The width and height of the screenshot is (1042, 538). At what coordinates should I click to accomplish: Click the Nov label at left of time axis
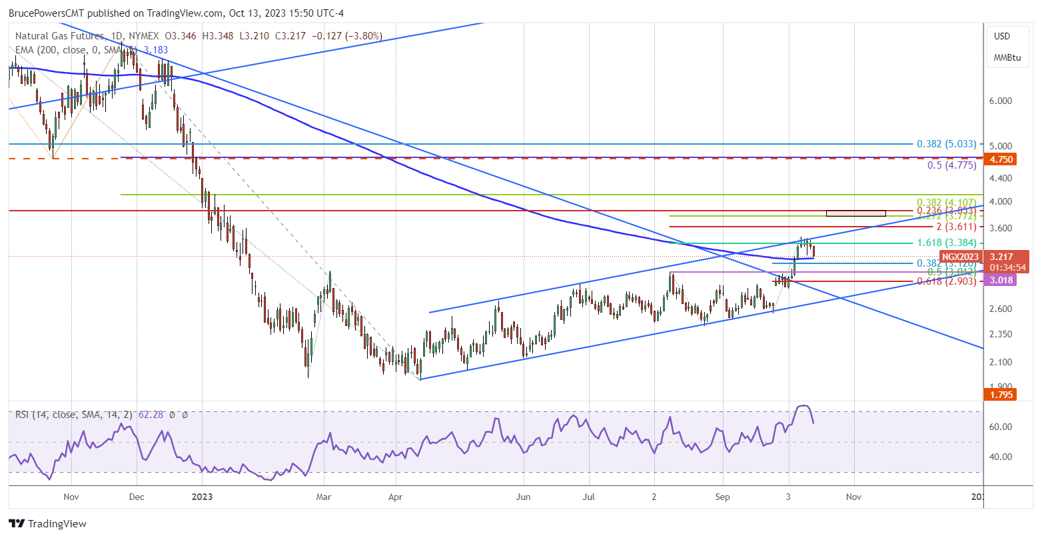(x=71, y=497)
